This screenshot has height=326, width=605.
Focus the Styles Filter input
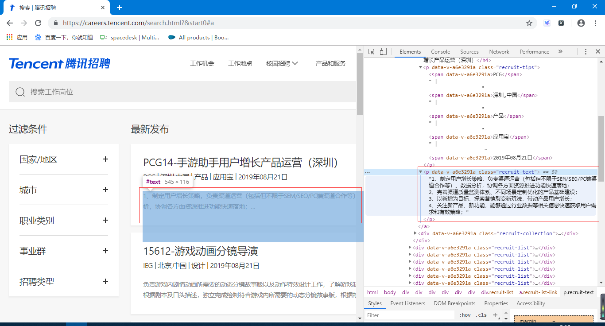coord(410,315)
